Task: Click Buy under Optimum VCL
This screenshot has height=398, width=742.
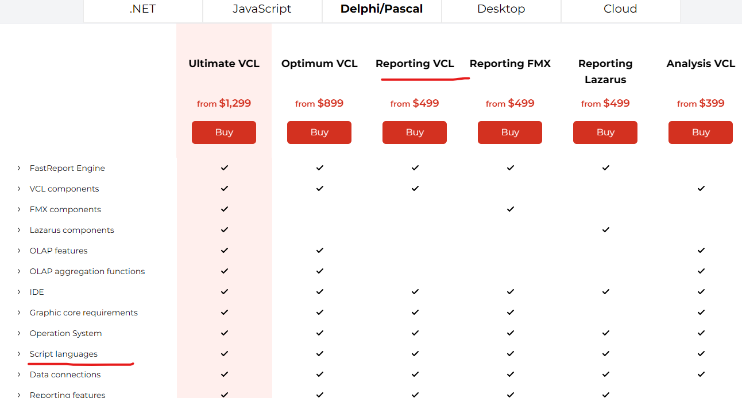Action: (319, 132)
